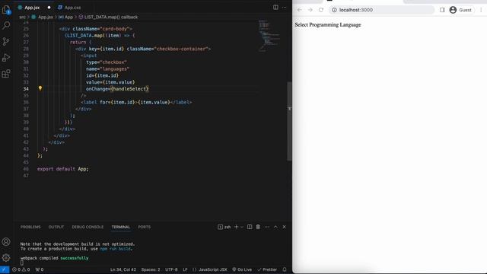Kill the terminal with trash icon
Viewport: 487px width, 274px height.
(x=258, y=227)
